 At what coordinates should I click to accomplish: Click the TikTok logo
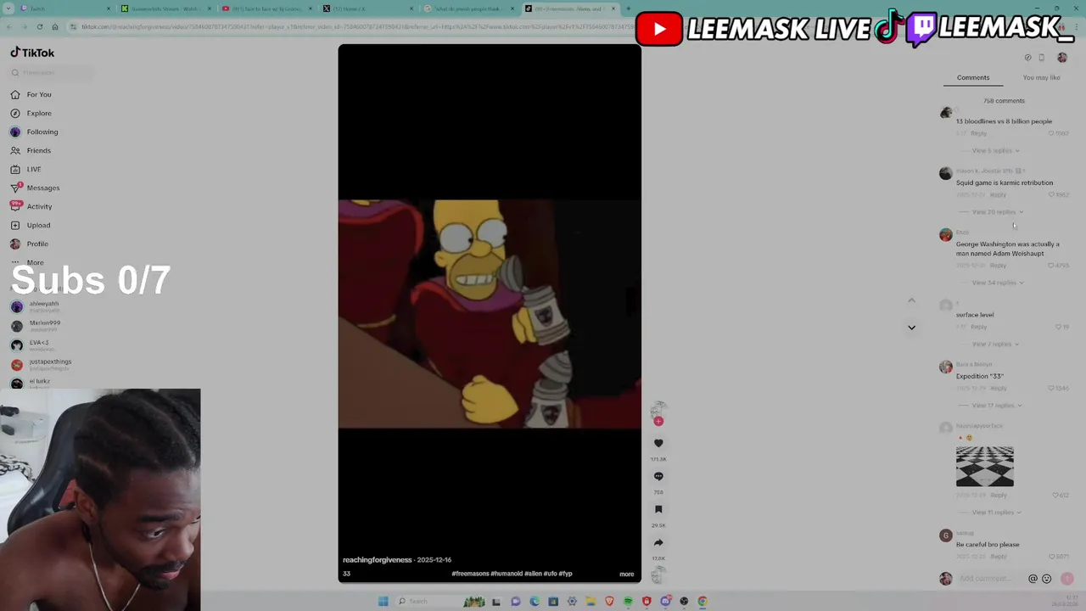coord(32,53)
